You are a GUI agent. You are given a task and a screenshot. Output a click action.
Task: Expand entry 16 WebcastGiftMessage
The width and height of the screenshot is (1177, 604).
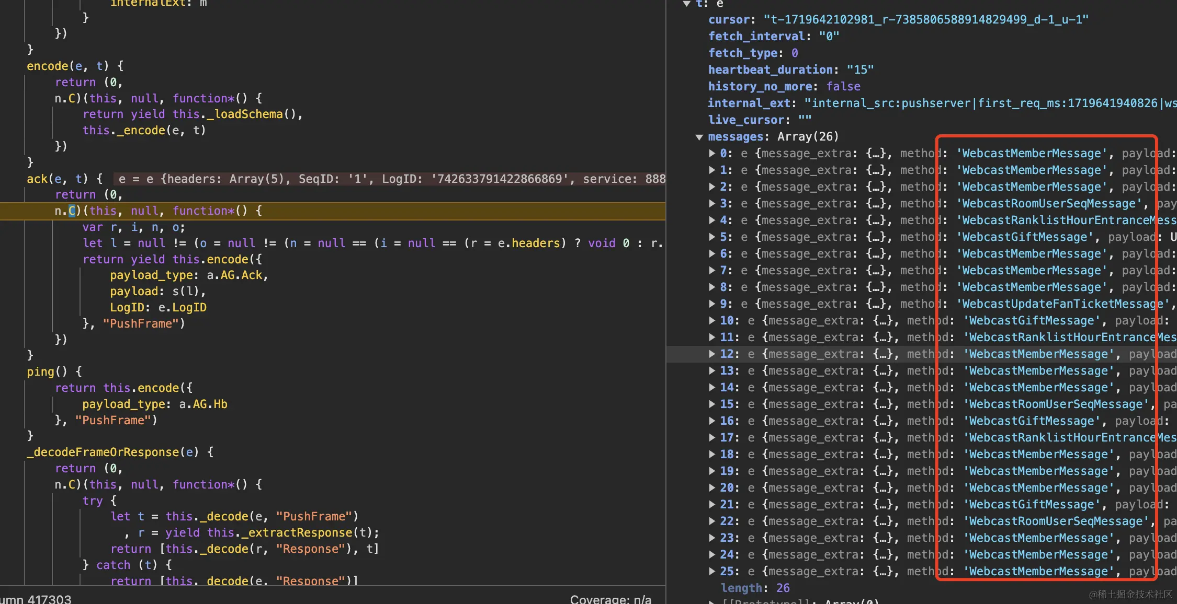pyautogui.click(x=712, y=421)
